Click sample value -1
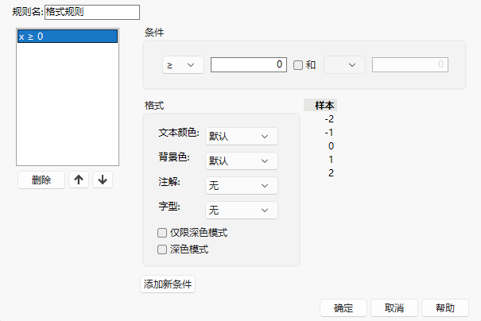The image size is (481, 321). (329, 133)
